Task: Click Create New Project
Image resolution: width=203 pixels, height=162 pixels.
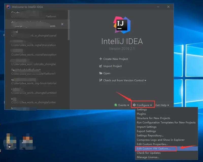Action: (x=115, y=59)
